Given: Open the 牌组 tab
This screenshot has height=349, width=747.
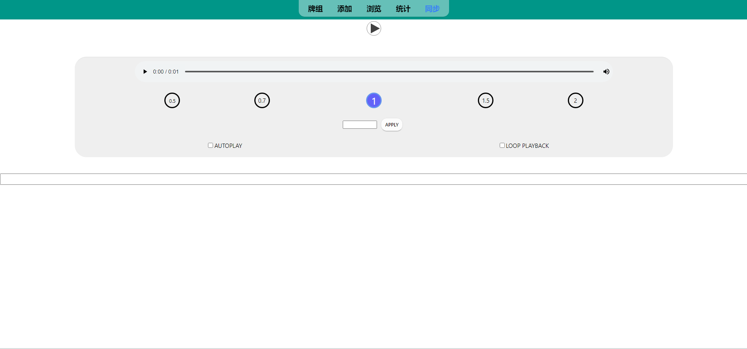Looking at the screenshot, I should [x=315, y=9].
